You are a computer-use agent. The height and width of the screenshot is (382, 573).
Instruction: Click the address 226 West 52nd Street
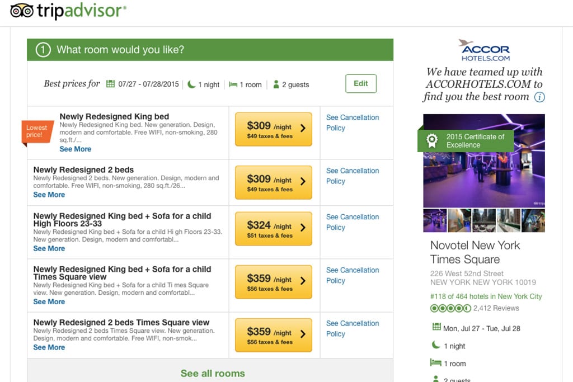click(x=467, y=273)
